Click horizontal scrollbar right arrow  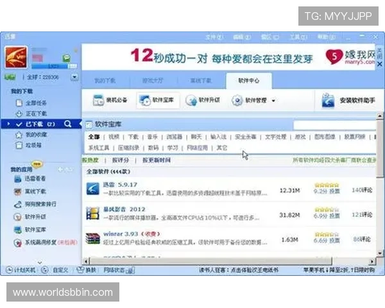point(372,261)
